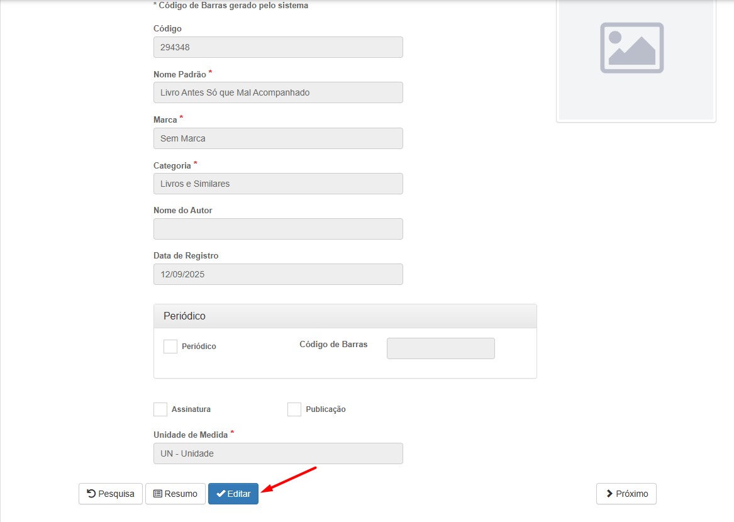The height and width of the screenshot is (522, 734).
Task: Open the Unidade de Medida field
Action: pos(278,453)
